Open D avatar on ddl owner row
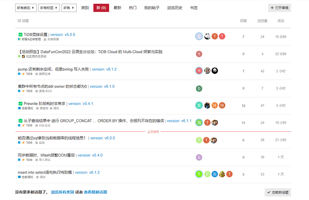This screenshot has height=200, width=309. (x=199, y=88)
